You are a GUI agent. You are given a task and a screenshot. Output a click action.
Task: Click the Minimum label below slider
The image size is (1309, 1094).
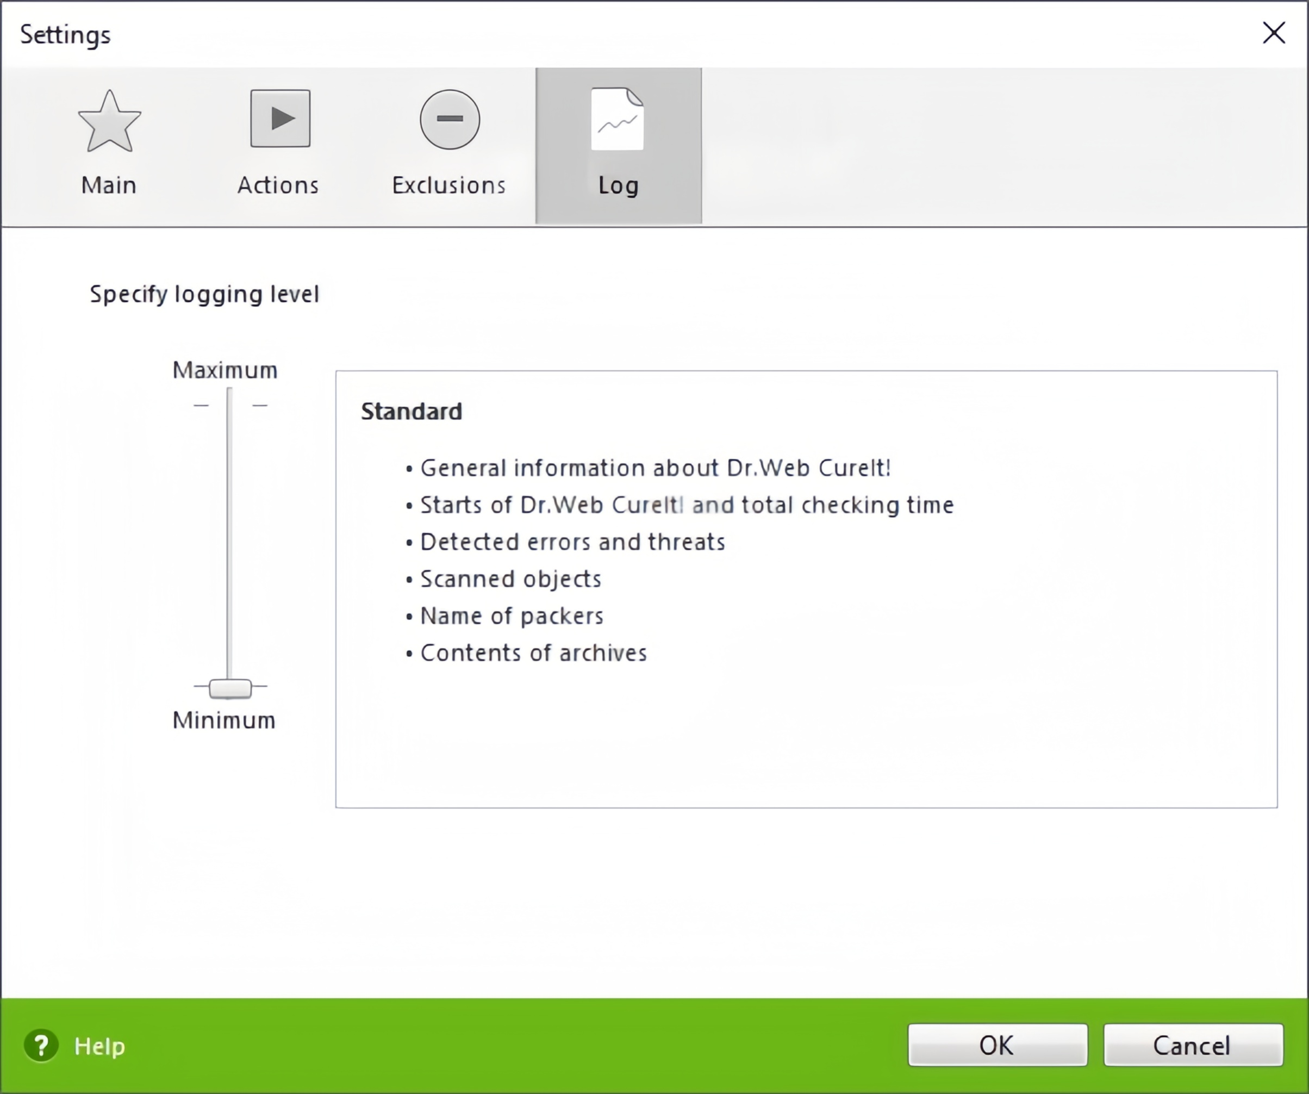[224, 720]
